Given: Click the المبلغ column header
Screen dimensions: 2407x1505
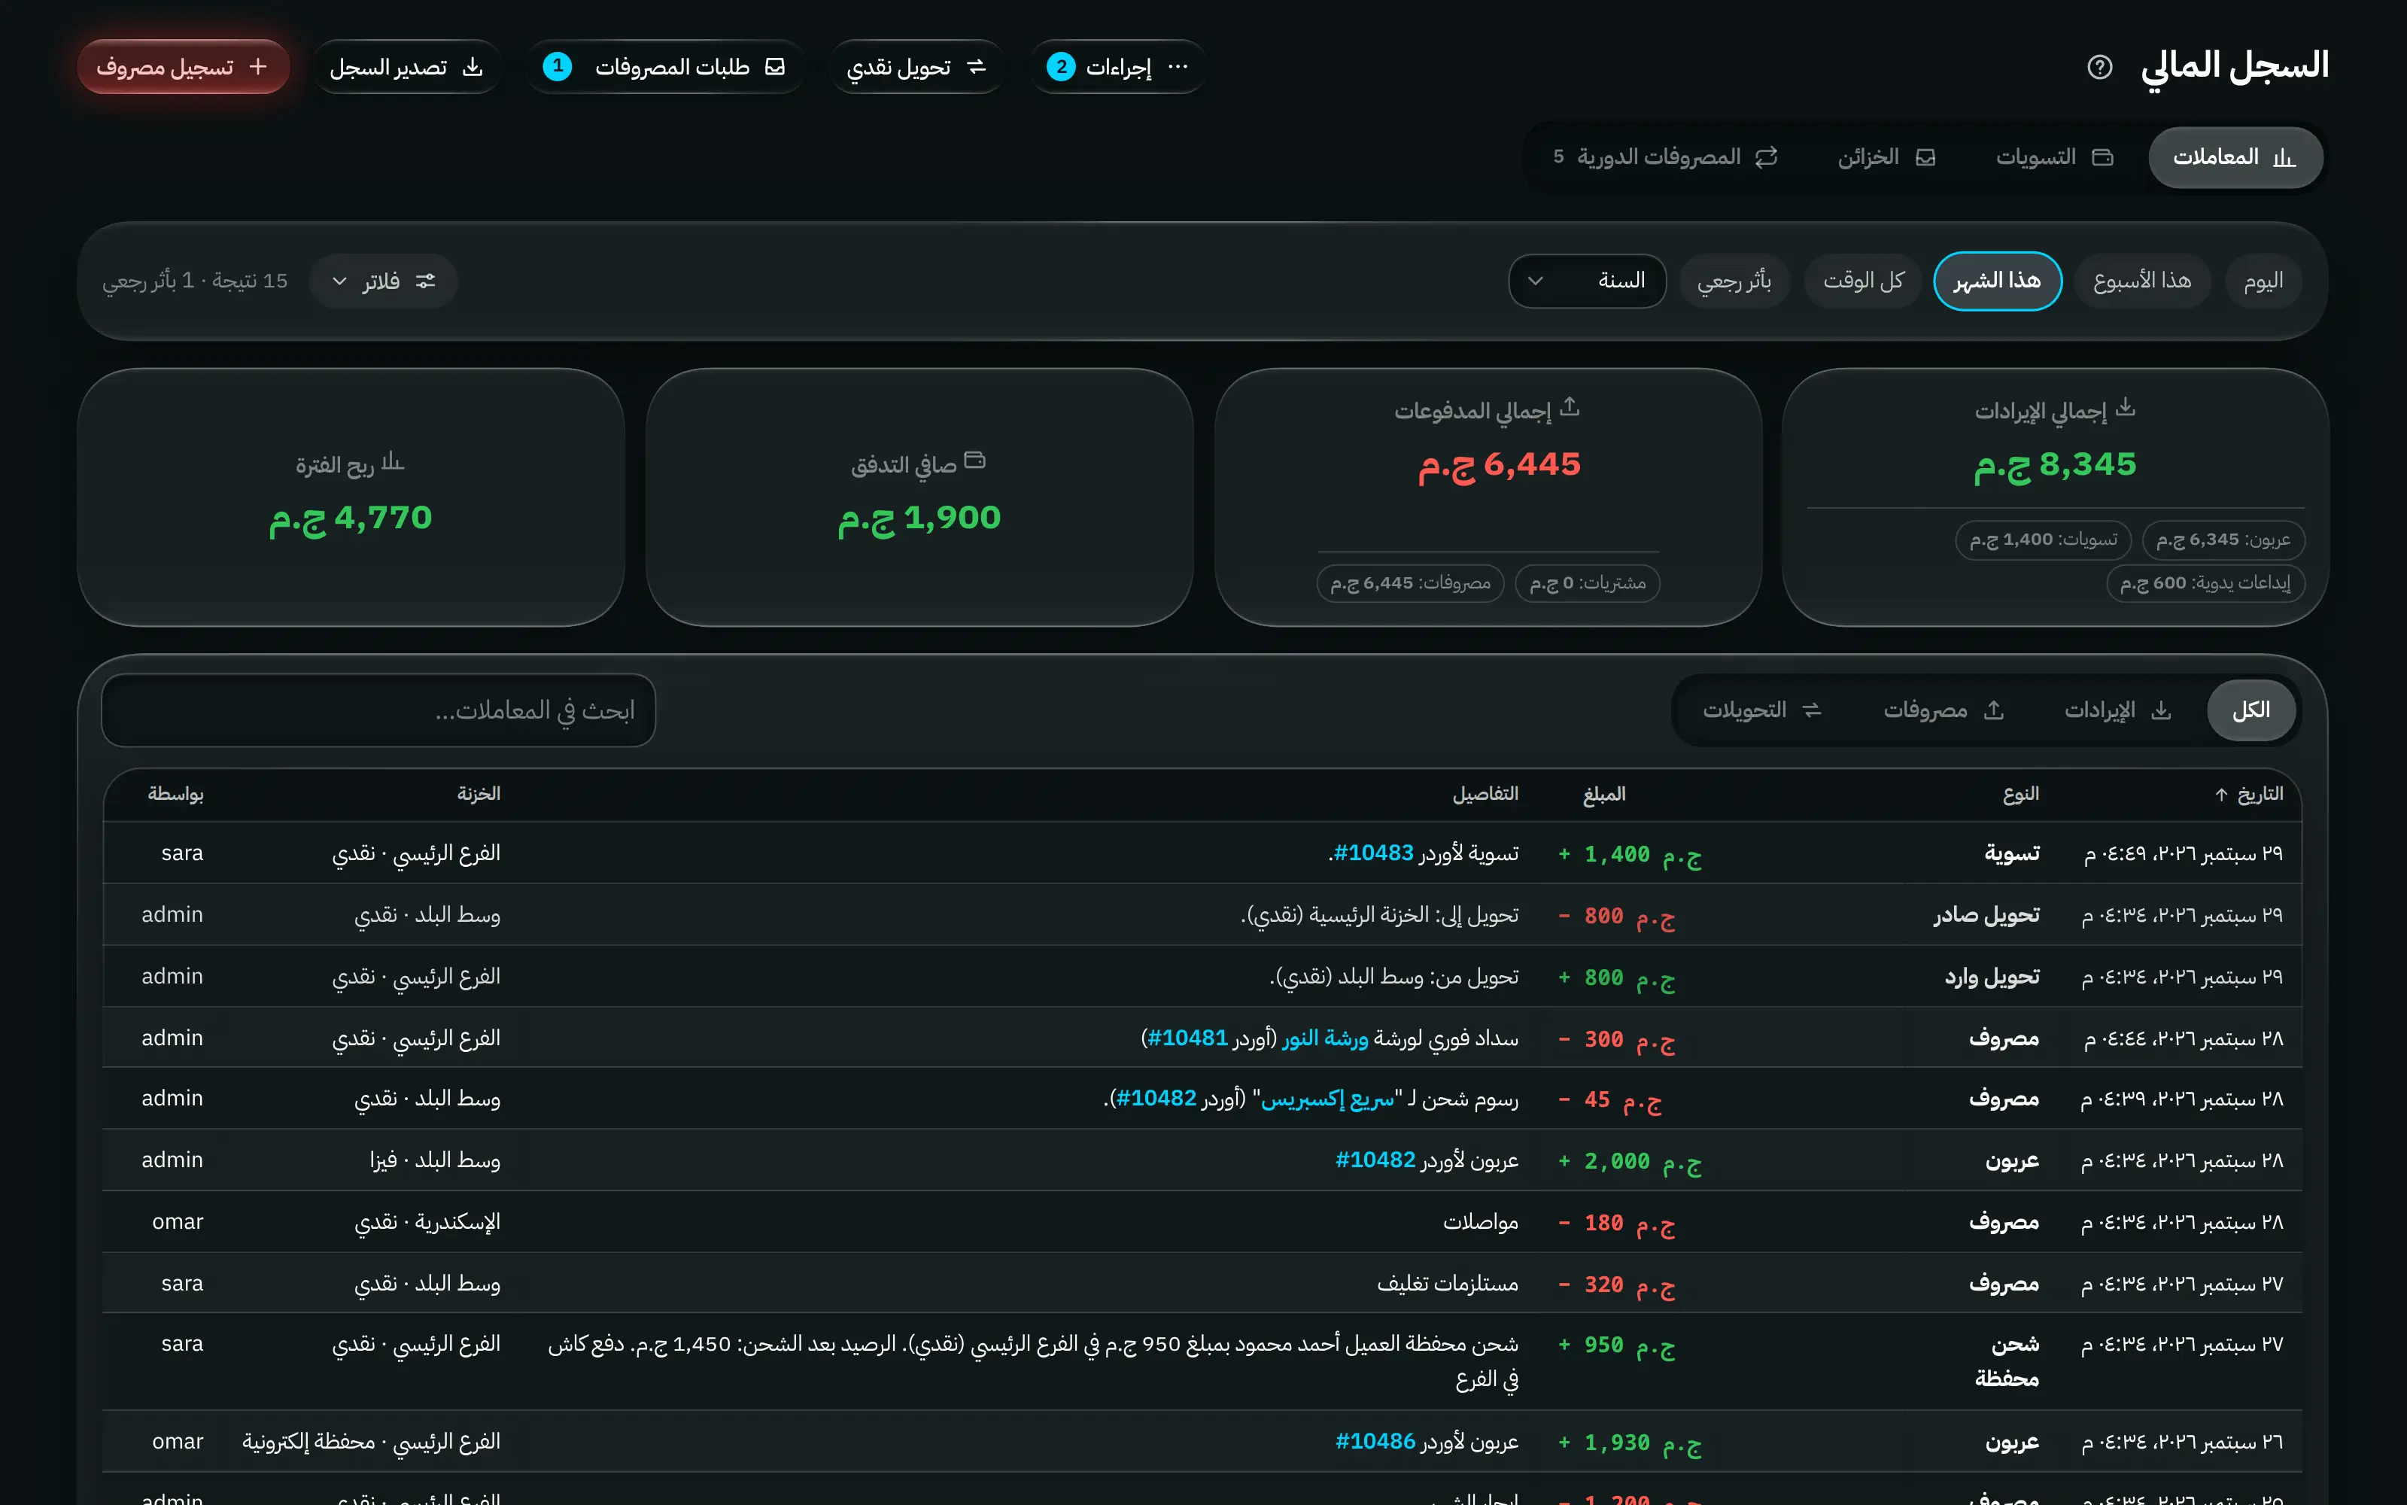Looking at the screenshot, I should tap(1604, 795).
